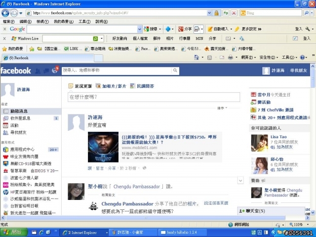The image size is (316, 237).
Task: Open the 工具 dropdown in command bar
Action: click(x=289, y=58)
